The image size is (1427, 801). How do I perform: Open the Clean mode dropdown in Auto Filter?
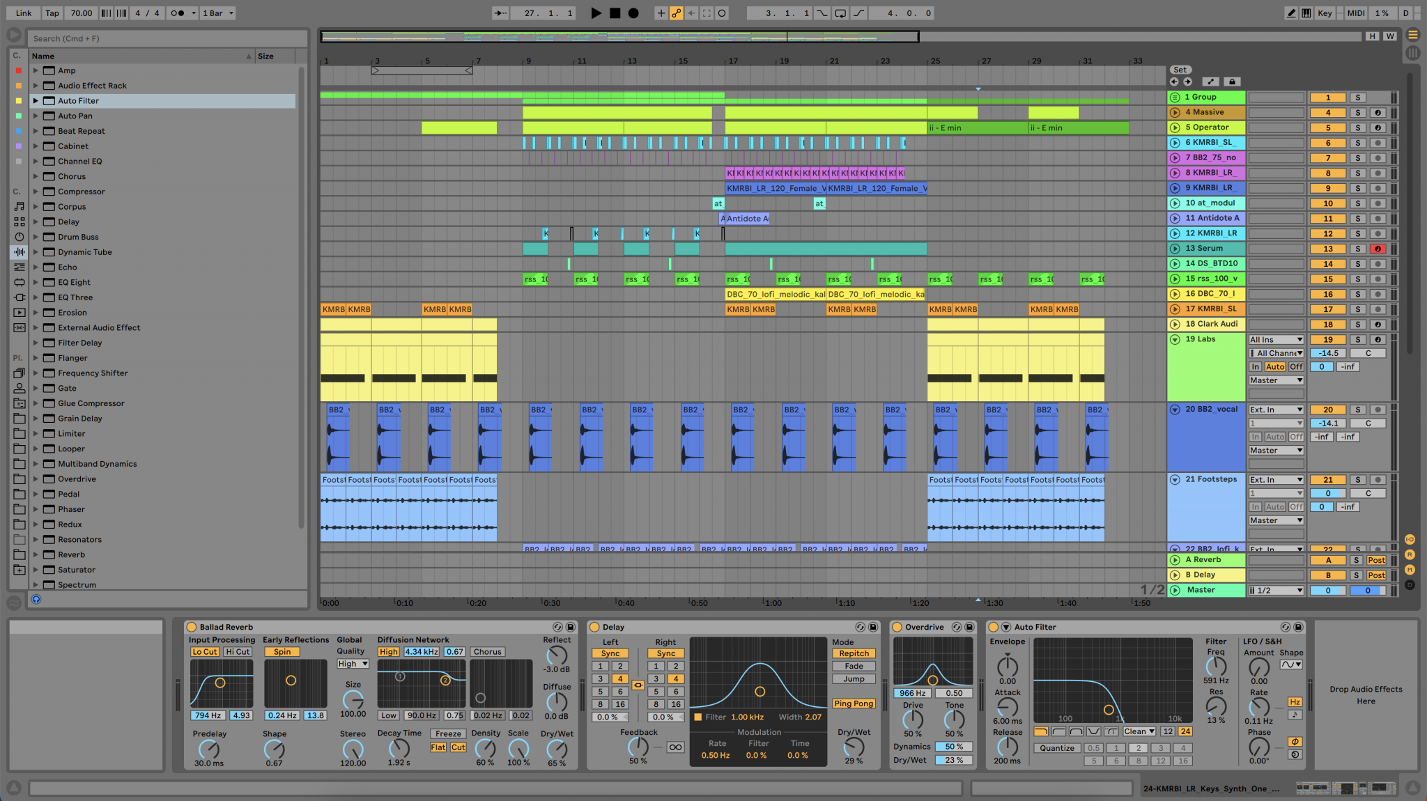click(1139, 731)
